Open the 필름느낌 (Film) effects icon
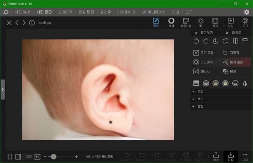 click(x=186, y=23)
